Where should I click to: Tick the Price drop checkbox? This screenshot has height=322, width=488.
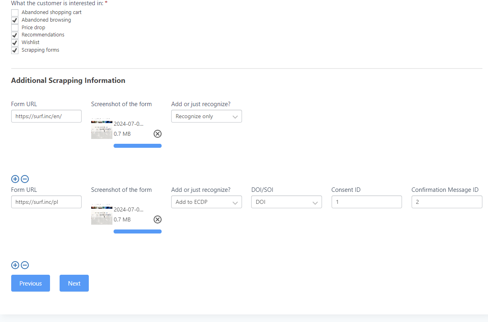pyautogui.click(x=15, y=28)
